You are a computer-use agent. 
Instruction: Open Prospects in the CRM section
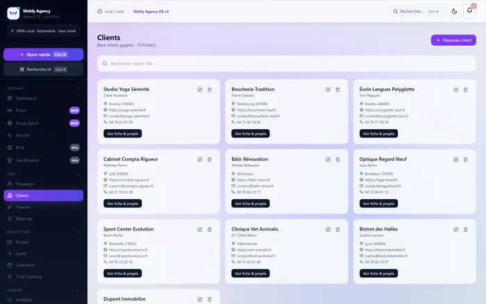43,184
